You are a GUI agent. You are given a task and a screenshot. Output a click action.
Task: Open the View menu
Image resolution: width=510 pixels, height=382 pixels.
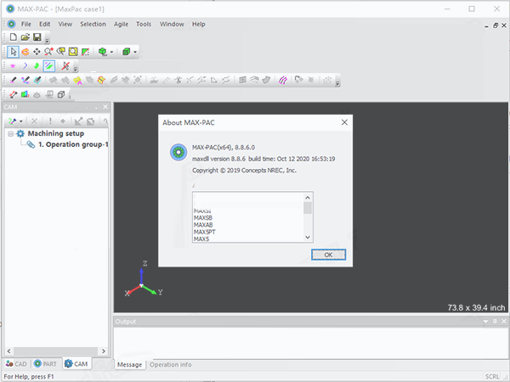coord(65,24)
